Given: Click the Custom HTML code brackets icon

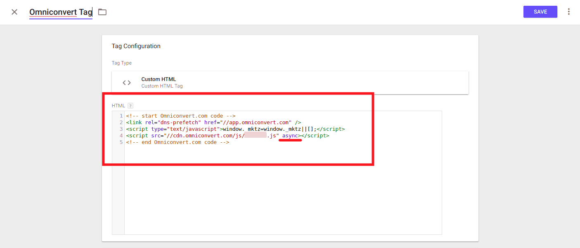Looking at the screenshot, I should pyautogui.click(x=127, y=83).
